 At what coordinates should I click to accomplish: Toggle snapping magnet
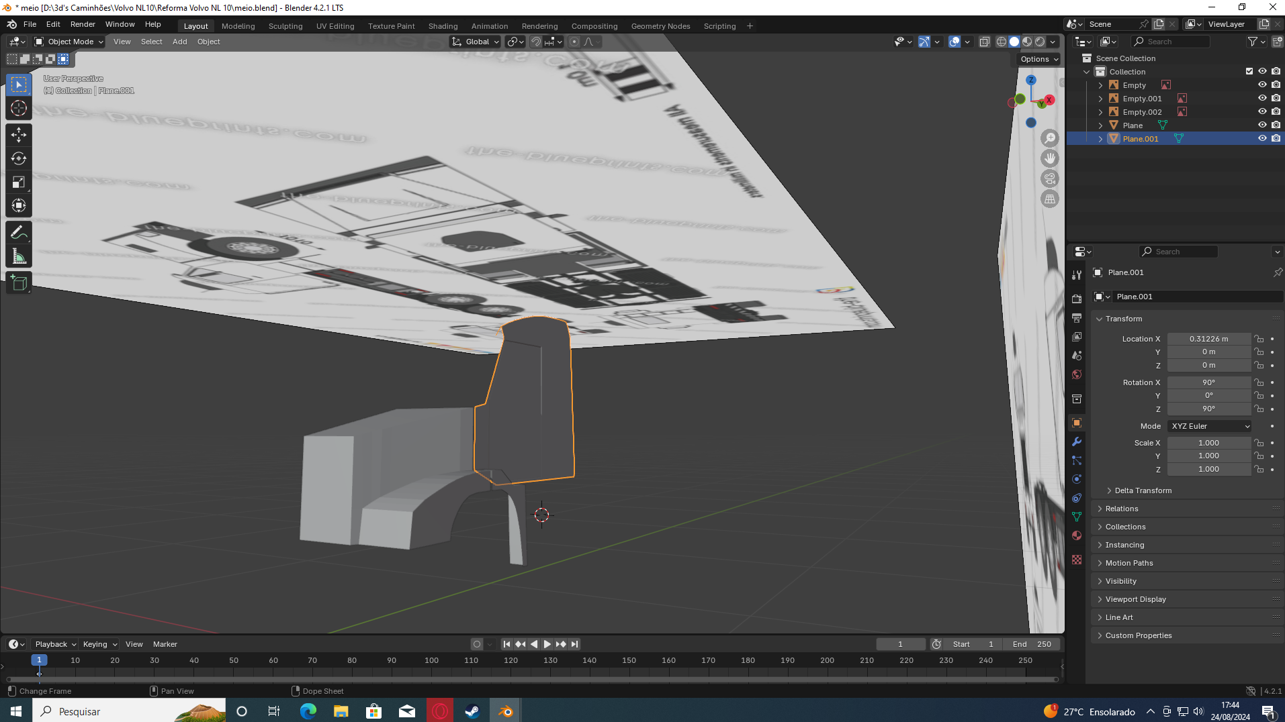pos(536,42)
